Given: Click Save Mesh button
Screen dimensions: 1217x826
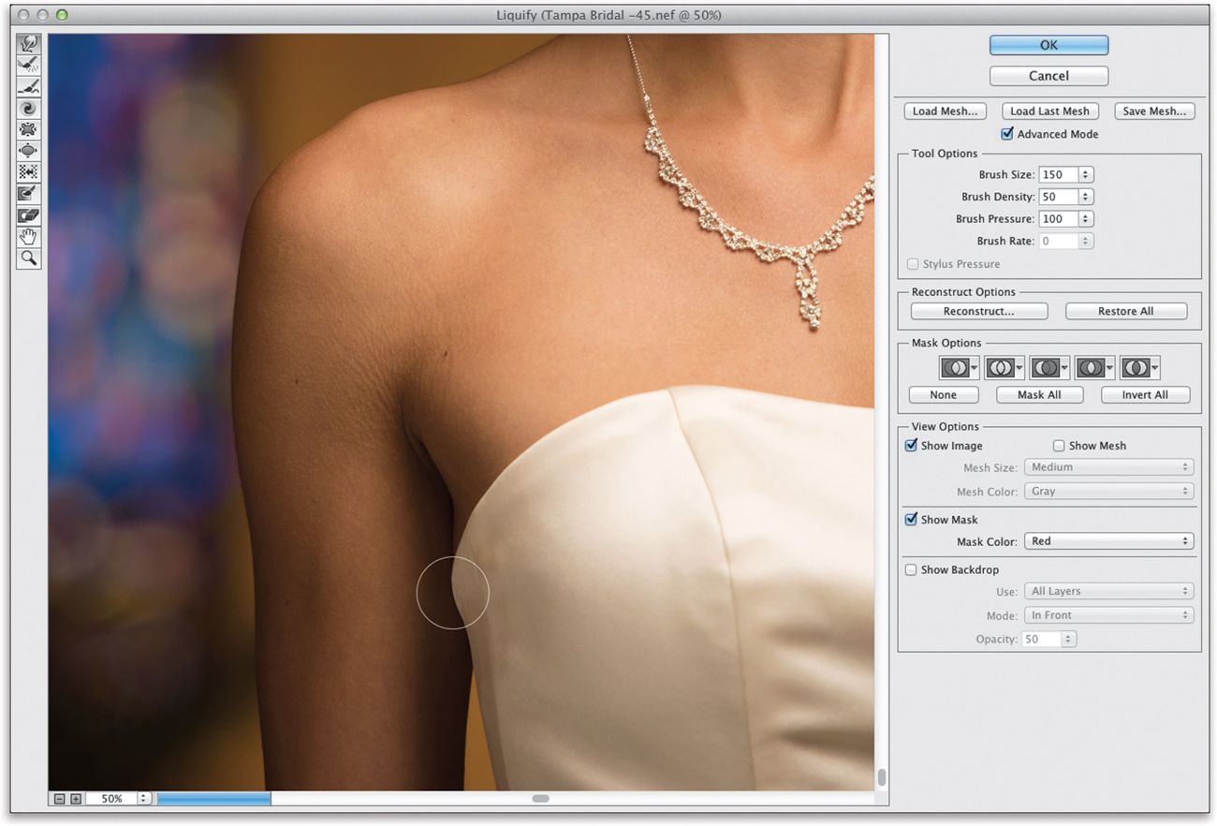Looking at the screenshot, I should pyautogui.click(x=1154, y=111).
